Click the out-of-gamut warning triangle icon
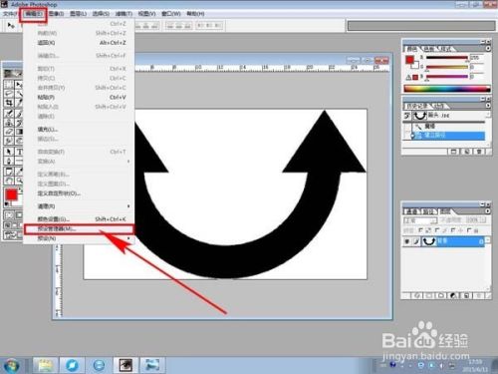The image size is (498, 374). [x=408, y=78]
